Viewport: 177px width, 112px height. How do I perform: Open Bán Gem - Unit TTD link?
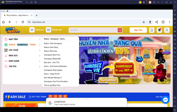tap(52, 62)
